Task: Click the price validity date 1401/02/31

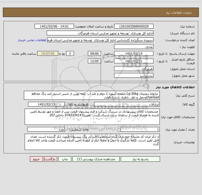Action: tap(134, 61)
